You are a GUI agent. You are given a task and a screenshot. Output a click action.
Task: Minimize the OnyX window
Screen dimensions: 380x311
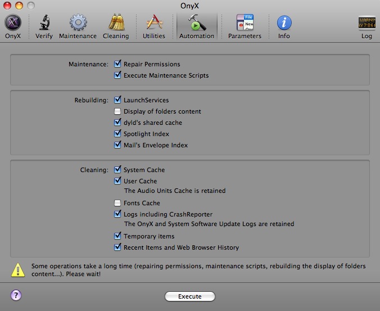click(19, 5)
